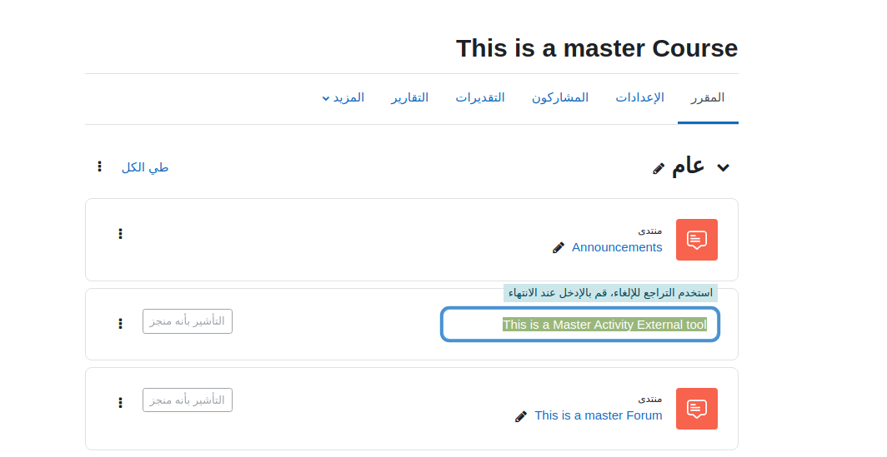This screenshot has width=887, height=457.
Task: Mark the master Forum as done
Action: click(188, 400)
